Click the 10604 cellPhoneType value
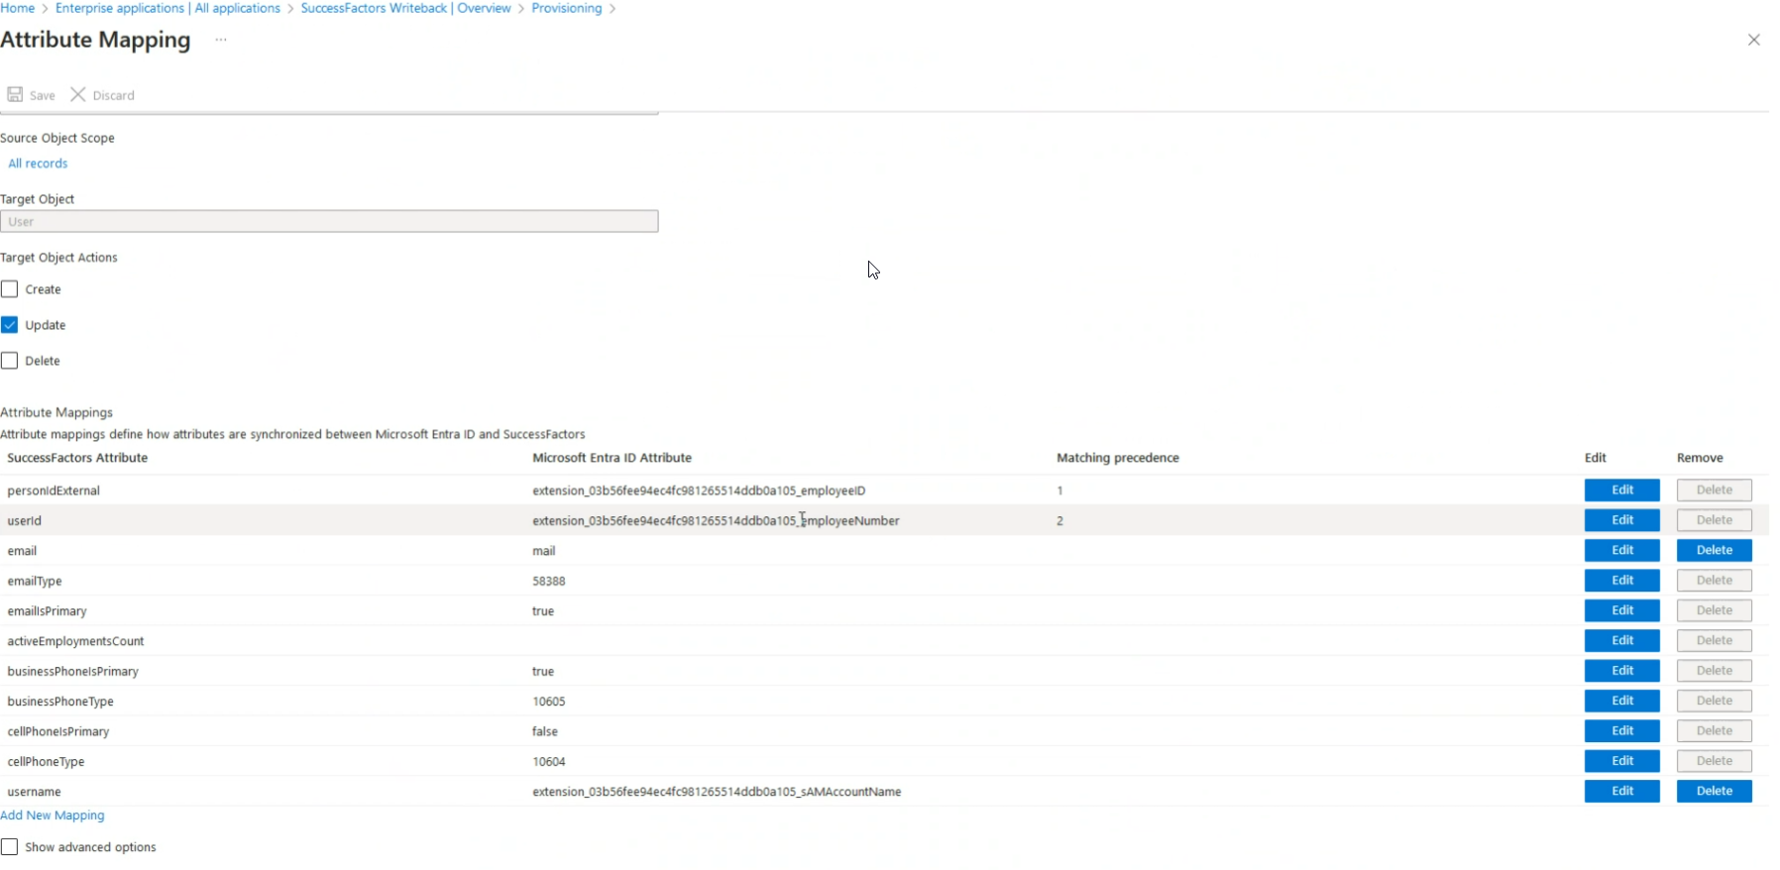This screenshot has width=1780, height=870. 549,762
